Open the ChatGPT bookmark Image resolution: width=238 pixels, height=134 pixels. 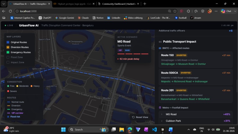coord(45,18)
